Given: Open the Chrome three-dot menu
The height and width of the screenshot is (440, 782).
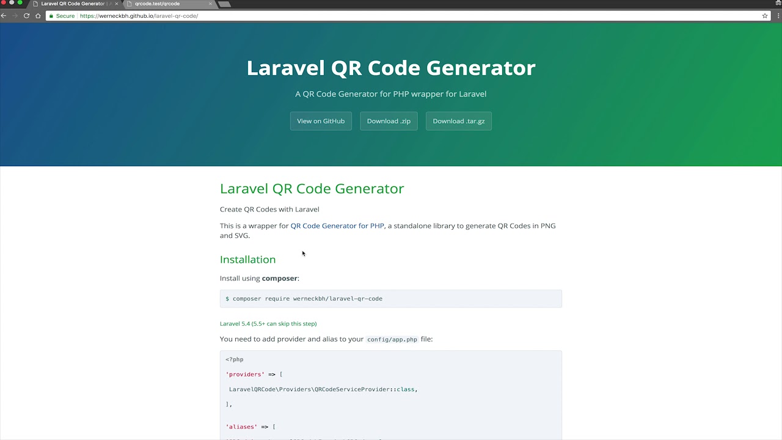Looking at the screenshot, I should 778,16.
